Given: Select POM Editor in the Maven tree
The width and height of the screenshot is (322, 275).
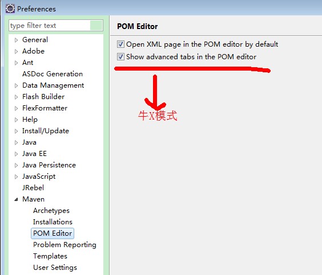Looking at the screenshot, I should [x=53, y=233].
